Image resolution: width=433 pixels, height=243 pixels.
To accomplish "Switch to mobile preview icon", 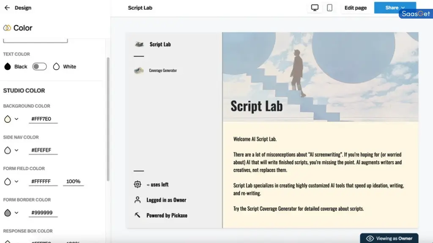I will 329,8.
